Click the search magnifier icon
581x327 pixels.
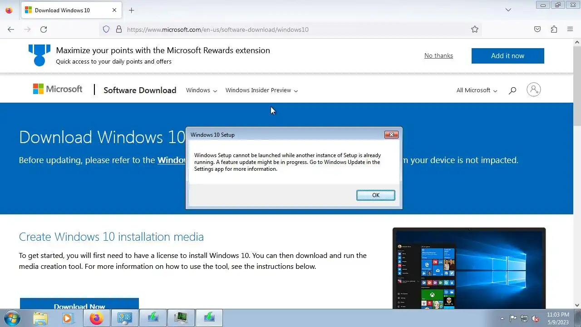512,90
